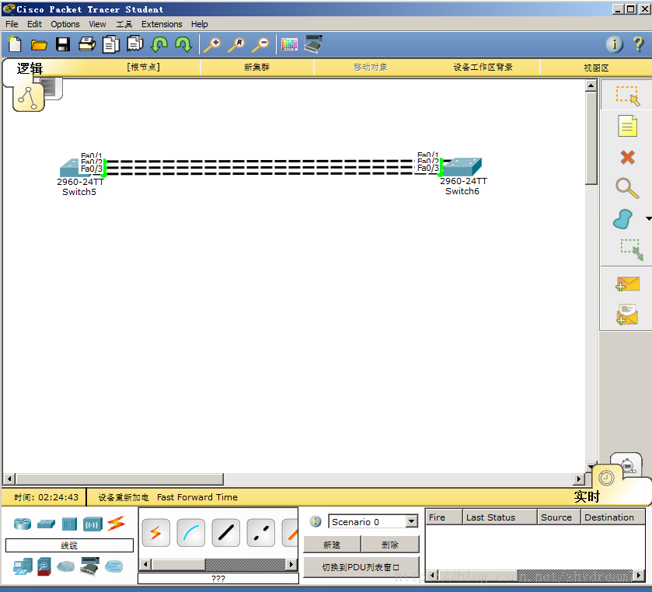Viewport: 652px width, 592px height.
Task: Expand the shape tool dropdown arrow
Action: 648,218
